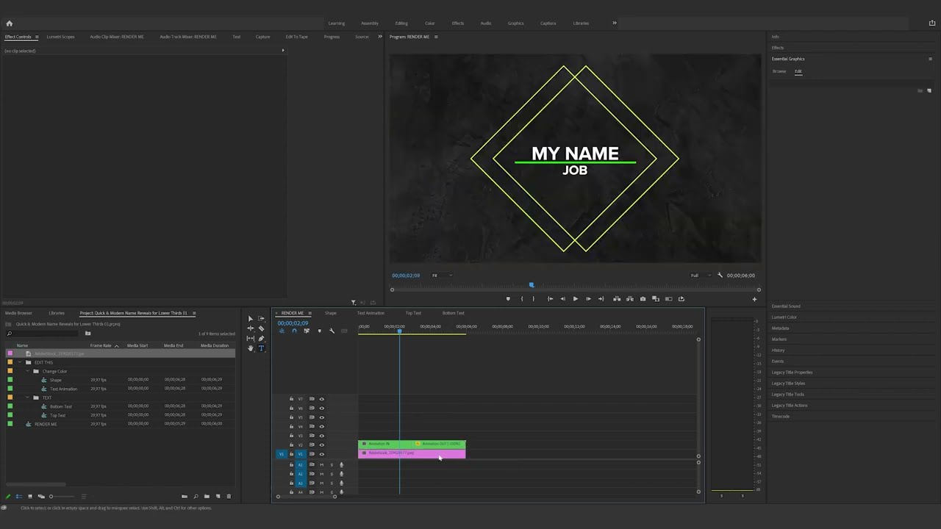Collapse the Change Color bin

click(x=27, y=371)
